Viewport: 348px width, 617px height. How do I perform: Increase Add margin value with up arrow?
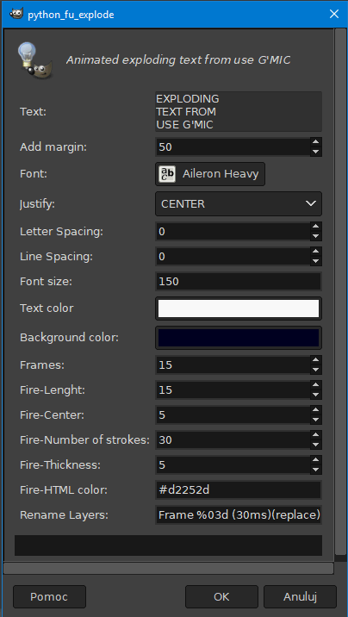[315, 143]
